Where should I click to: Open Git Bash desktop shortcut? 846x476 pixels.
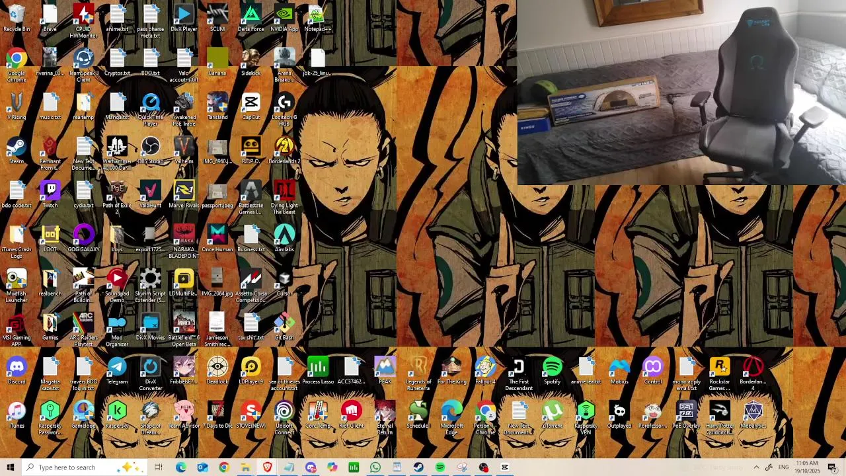pyautogui.click(x=284, y=327)
